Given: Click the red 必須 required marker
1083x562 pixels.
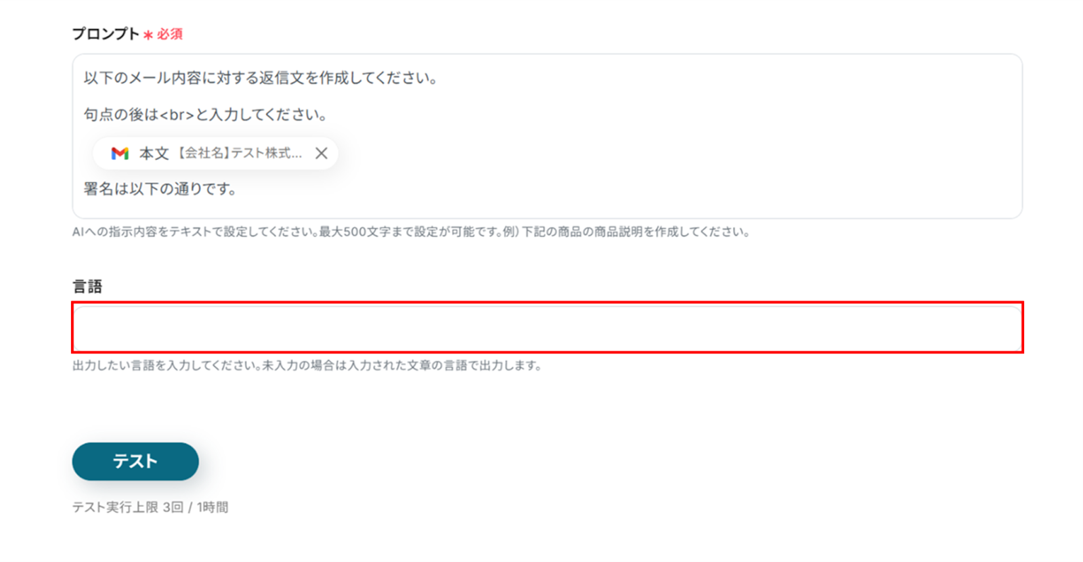Looking at the screenshot, I should 170,34.
